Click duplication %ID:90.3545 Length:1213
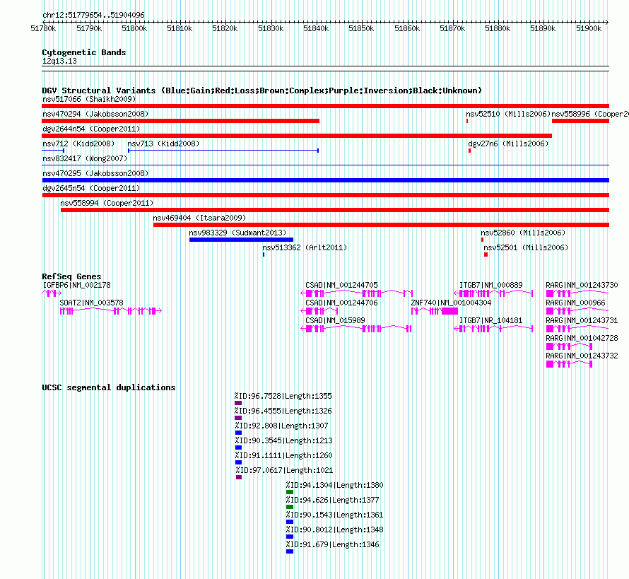This screenshot has height=579, width=629. (238, 448)
